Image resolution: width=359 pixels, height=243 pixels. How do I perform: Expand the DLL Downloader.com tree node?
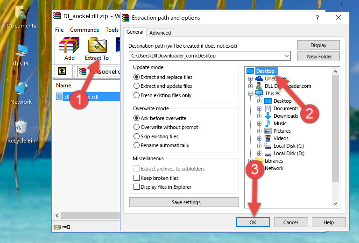pyautogui.click(x=251, y=86)
